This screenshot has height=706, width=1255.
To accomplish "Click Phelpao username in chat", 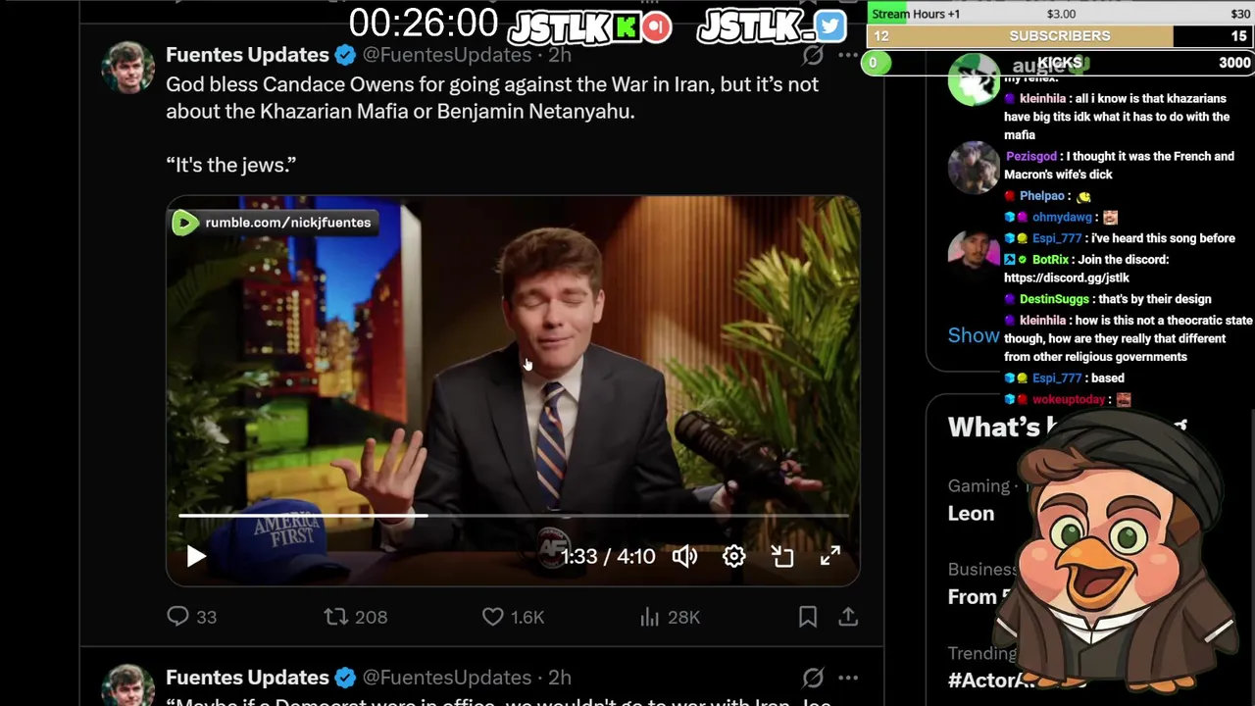I will (x=1042, y=196).
